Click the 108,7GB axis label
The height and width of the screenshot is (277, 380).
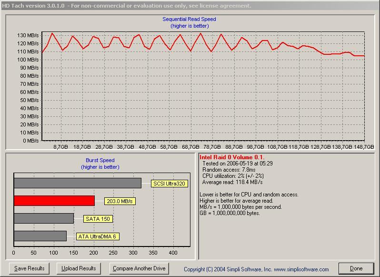277,147
